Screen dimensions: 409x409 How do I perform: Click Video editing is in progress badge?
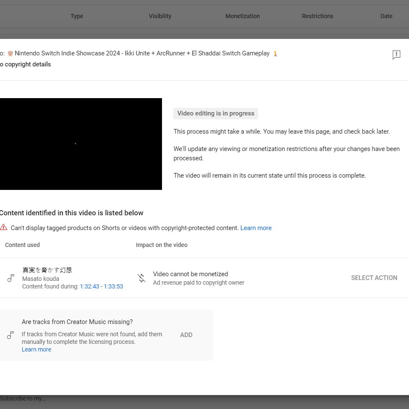[x=216, y=113]
